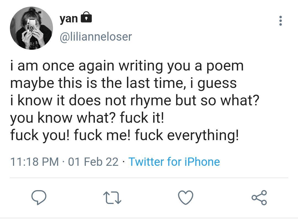298x223 pixels.
Task: Select the 01 Feb 22 date
Action: (93, 162)
